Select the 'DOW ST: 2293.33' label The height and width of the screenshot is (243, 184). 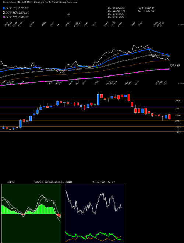(x=17, y=8)
